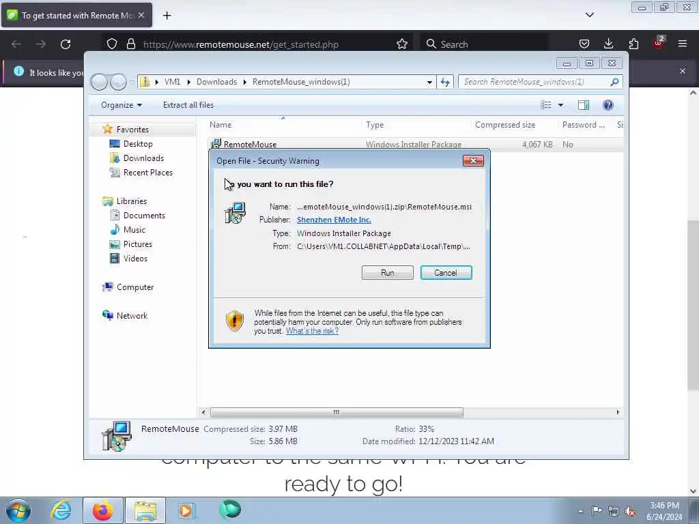The width and height of the screenshot is (699, 524).
Task: Select Network in the navigation pane
Action: [x=132, y=315]
